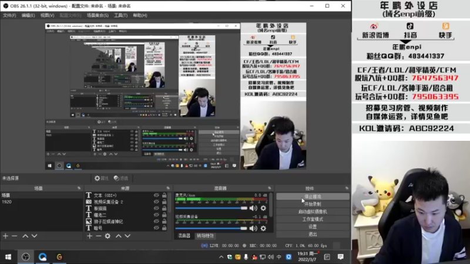Screen dimensions: 470x264
Task: Remove selected scene with minus icon
Action: coord(14,236)
